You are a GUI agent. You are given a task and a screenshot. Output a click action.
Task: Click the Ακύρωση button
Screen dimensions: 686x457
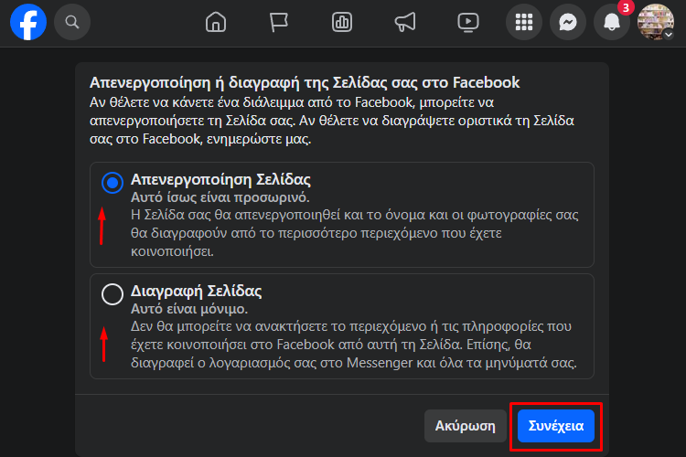click(x=465, y=426)
